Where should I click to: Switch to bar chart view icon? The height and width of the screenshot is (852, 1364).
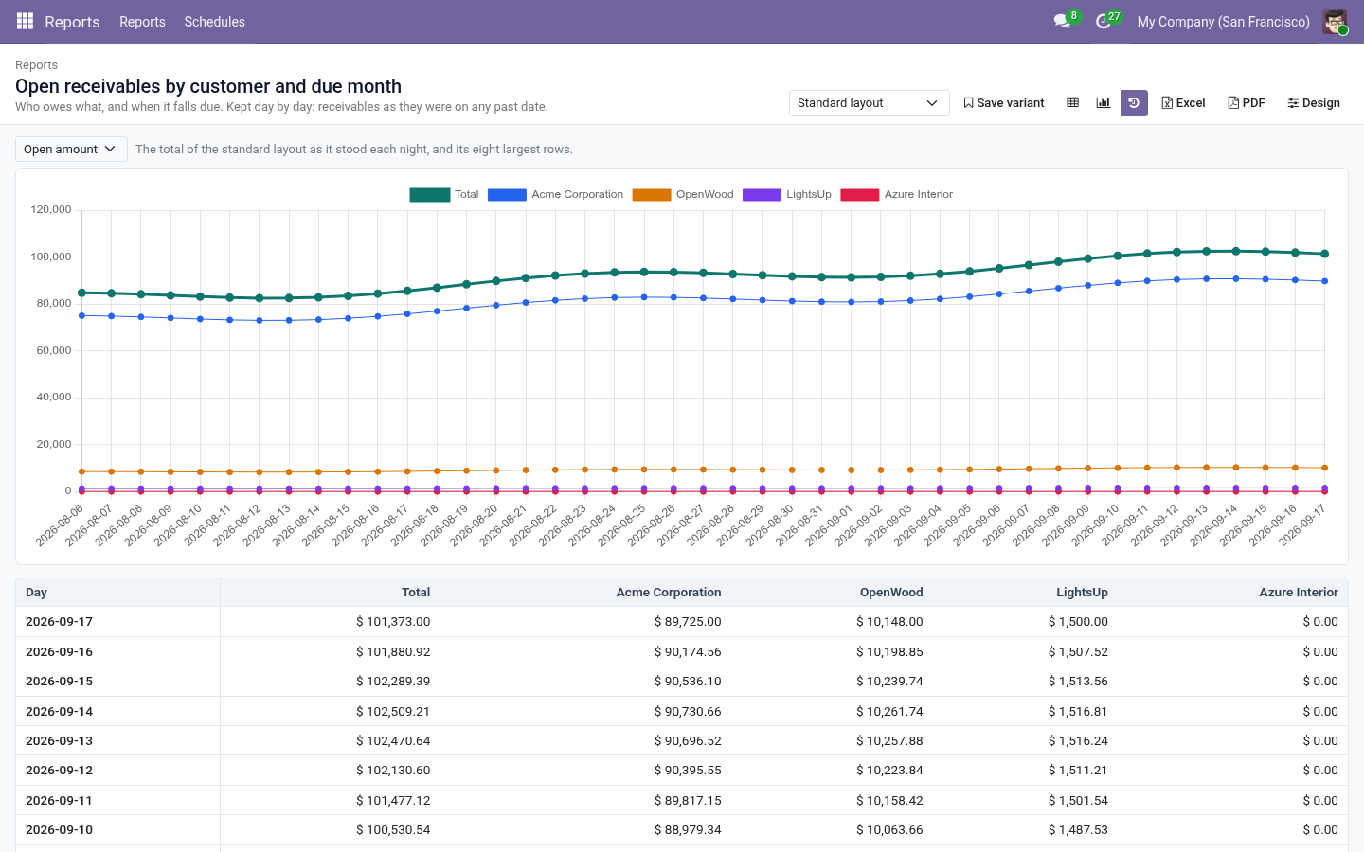1104,102
